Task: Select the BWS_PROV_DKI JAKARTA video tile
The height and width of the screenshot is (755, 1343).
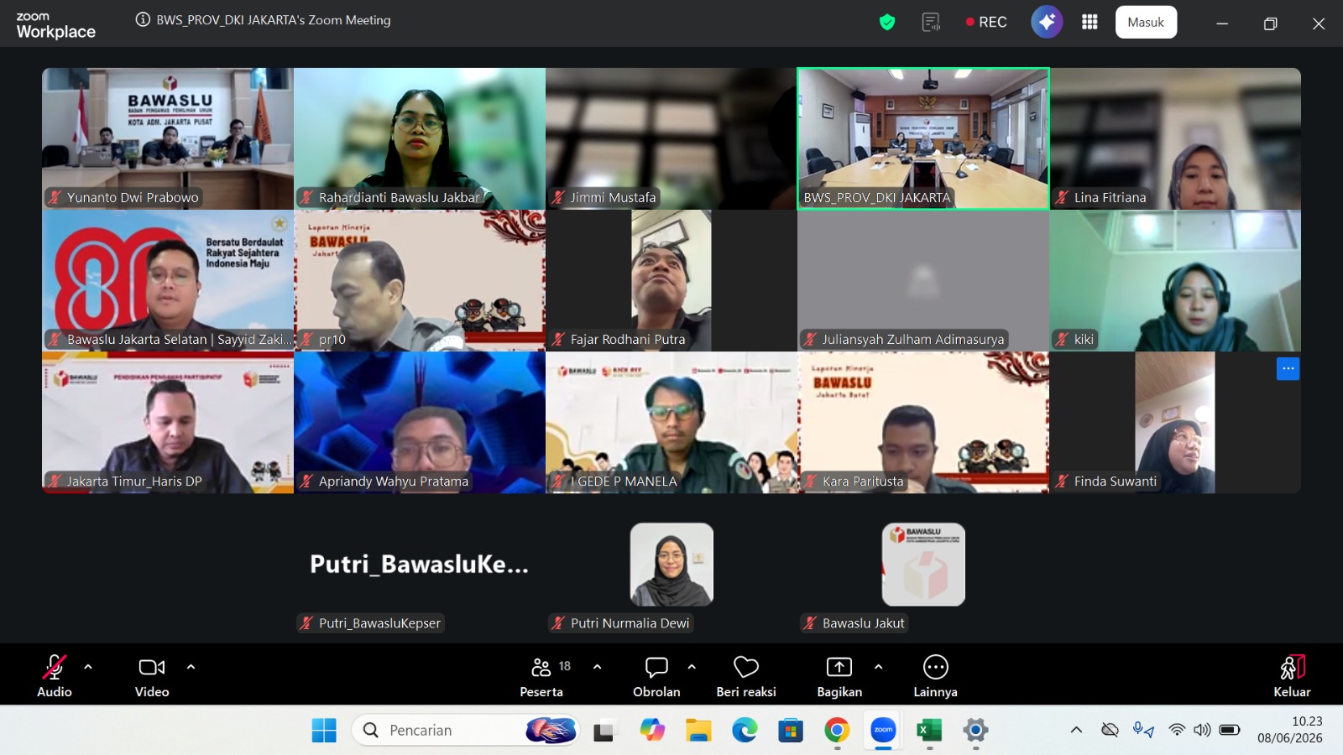Action: point(923,138)
